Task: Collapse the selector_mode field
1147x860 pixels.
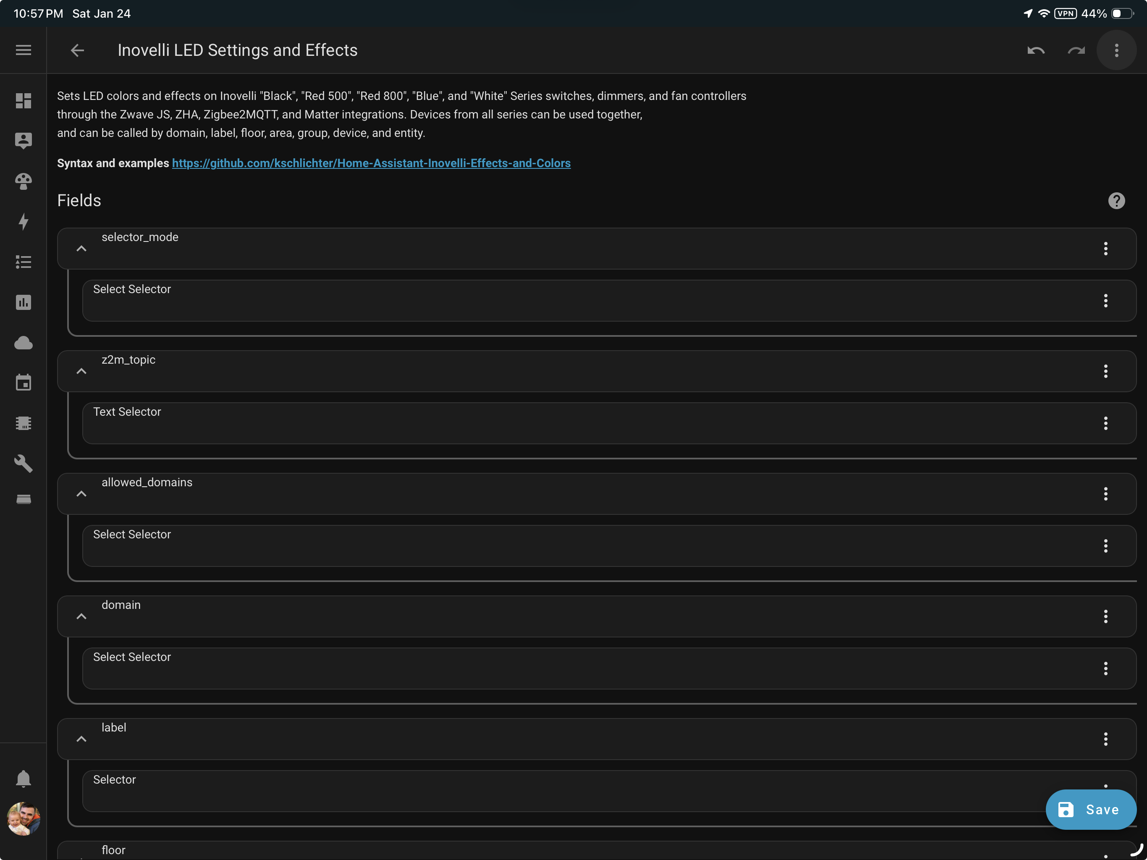Action: (x=81, y=249)
